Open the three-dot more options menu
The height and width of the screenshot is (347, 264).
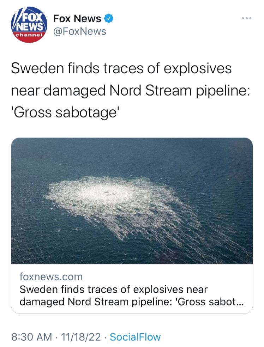[x=247, y=18]
